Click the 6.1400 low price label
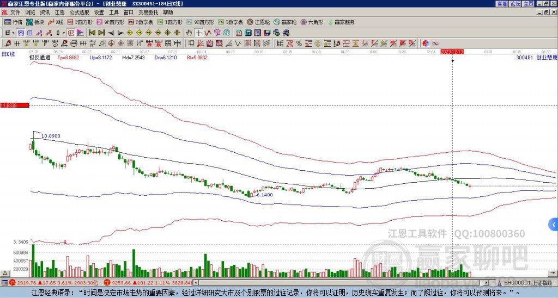558x298 pixels. [264, 195]
